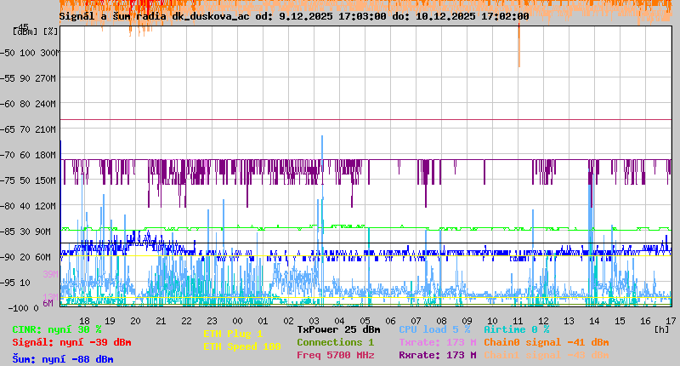The width and height of the screenshot is (680, 366).
Task: Click the 'Rxrate: 173 M' legend label
Action: click(438, 355)
